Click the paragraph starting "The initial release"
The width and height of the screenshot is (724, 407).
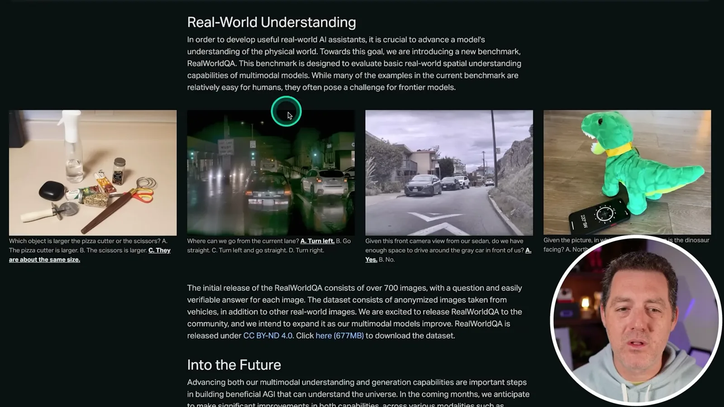pyautogui.click(x=355, y=312)
